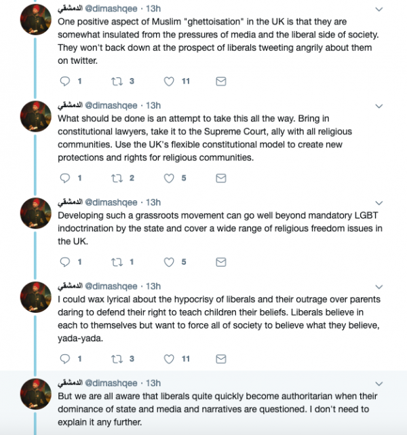This screenshot has width=407, height=435.
Task: Toggle retweet on the grassroots movement tweet
Action: [x=118, y=262]
